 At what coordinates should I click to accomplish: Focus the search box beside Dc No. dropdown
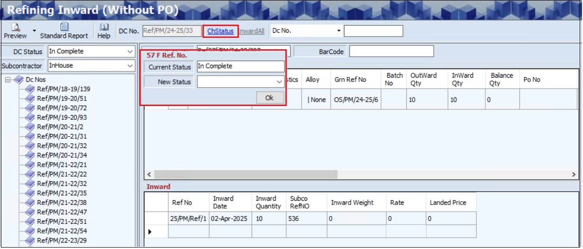[x=373, y=31]
